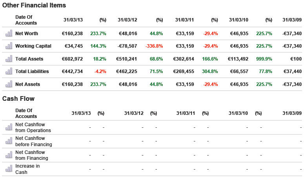Click the Increase in Cash chart icon
Screen dimensions: 304x177
pos(8,169)
